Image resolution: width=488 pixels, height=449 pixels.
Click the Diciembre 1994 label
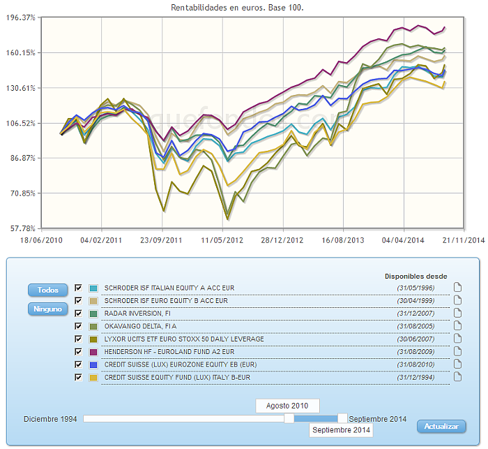coord(50,419)
